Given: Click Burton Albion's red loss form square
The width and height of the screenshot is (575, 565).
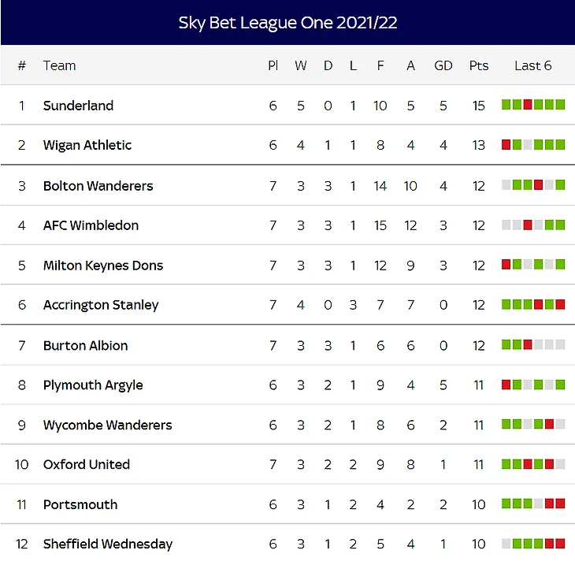Looking at the screenshot, I should [528, 345].
